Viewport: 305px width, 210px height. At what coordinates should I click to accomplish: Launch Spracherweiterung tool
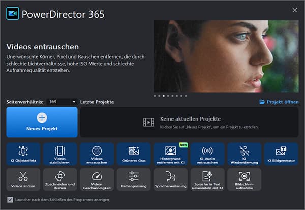(171, 179)
